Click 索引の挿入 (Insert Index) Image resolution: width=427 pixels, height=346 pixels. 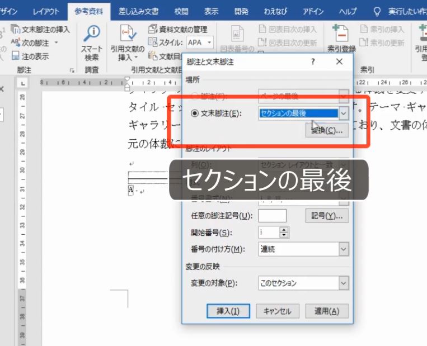tap(382, 29)
